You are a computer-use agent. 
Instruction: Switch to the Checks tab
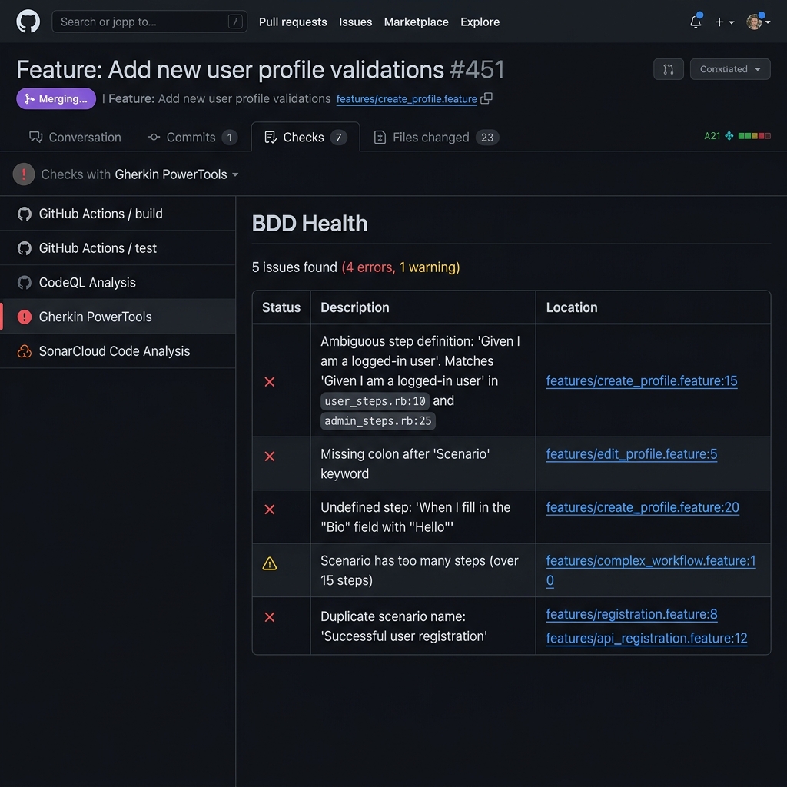[x=305, y=137]
